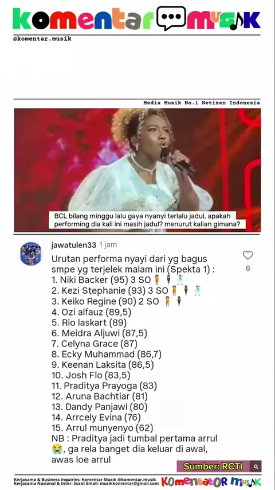The image size is (275, 490).
Task: Click the Komentator Musik footer logo
Action: click(211, 481)
